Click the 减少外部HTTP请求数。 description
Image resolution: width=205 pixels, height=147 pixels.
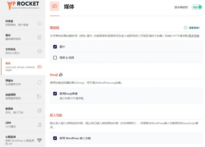point(72,98)
